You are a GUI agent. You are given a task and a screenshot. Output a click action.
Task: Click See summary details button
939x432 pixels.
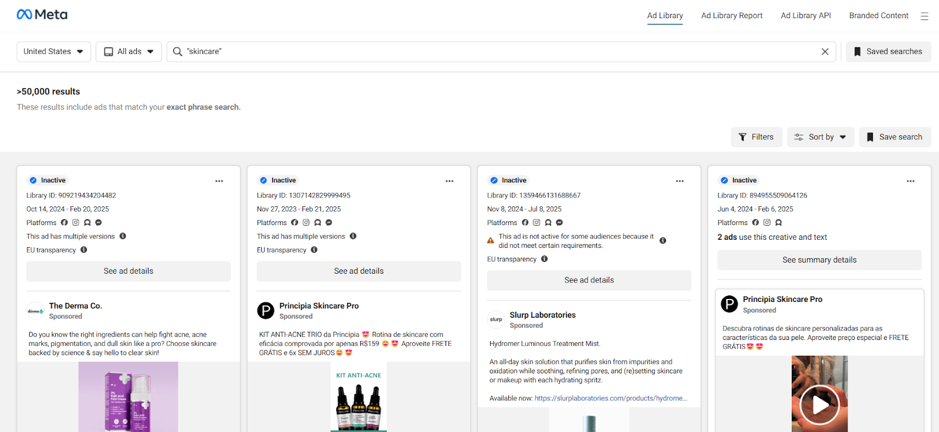pos(819,260)
